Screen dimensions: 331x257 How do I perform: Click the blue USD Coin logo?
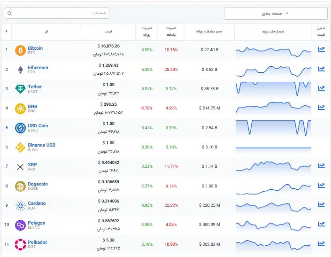20,128
